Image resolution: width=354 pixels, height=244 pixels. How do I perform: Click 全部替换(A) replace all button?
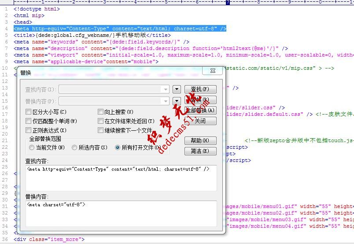200,110
